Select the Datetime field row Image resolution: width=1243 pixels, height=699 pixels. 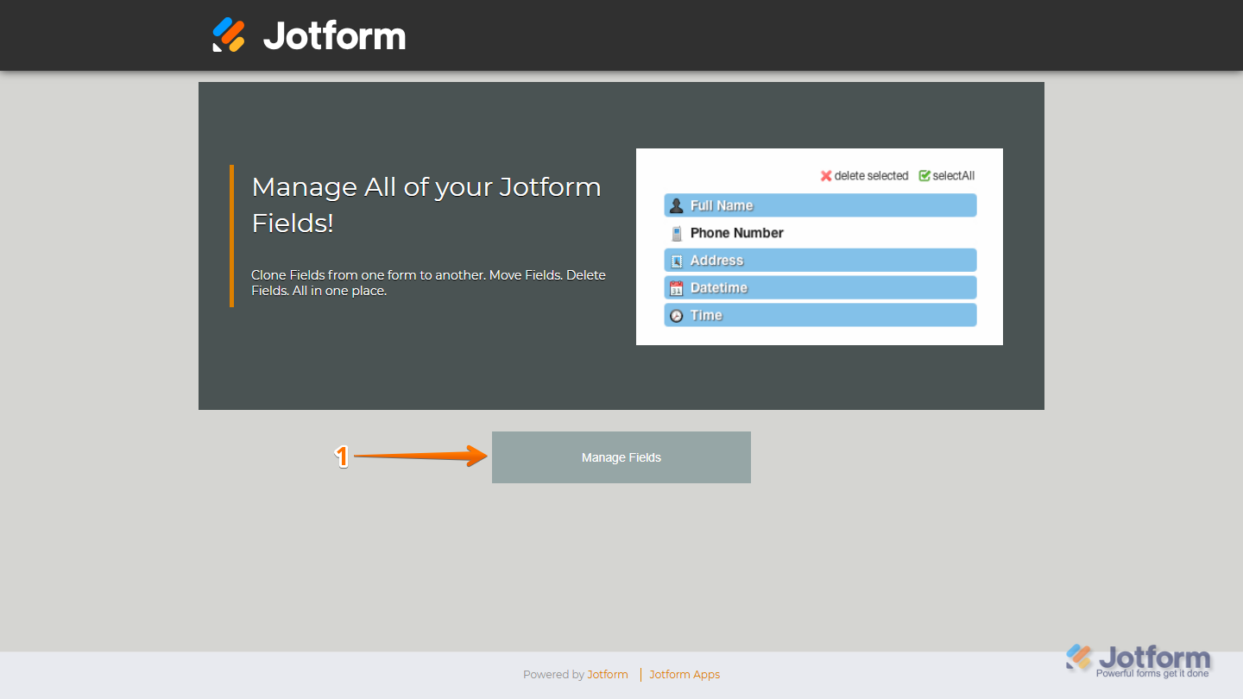tap(820, 288)
